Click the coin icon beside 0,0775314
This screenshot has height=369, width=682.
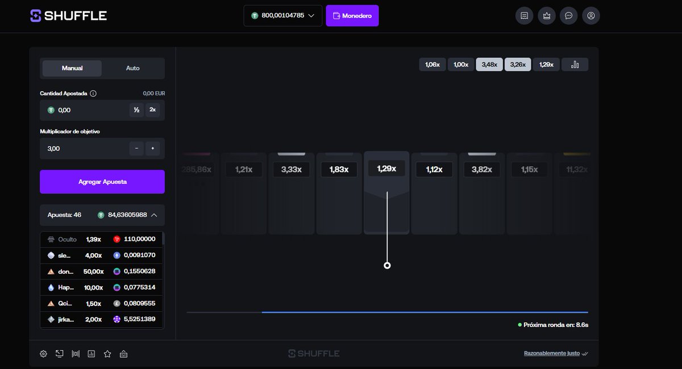coord(117,287)
